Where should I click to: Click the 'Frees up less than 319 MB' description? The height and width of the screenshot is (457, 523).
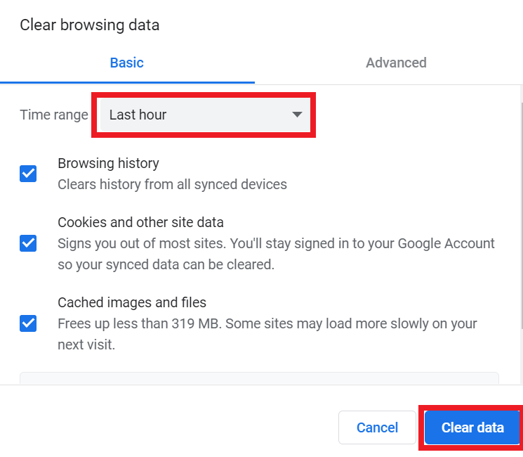[x=267, y=334]
